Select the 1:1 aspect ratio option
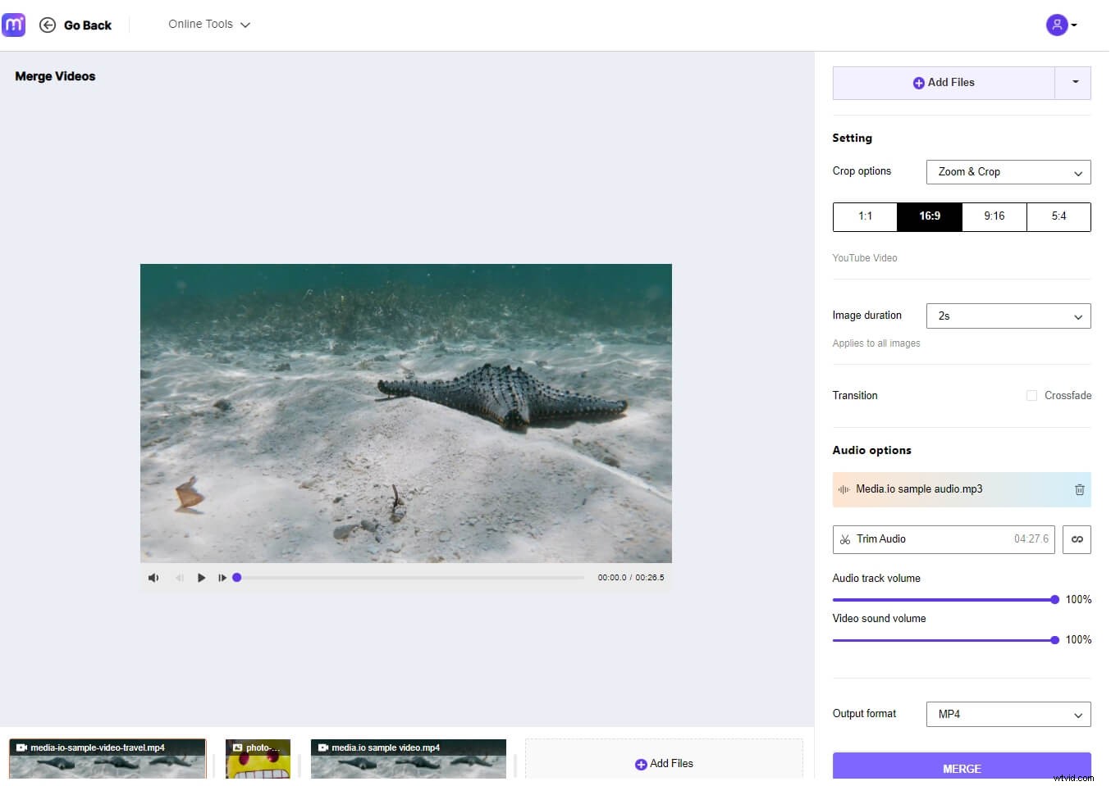This screenshot has height=786, width=1111. coord(865,216)
